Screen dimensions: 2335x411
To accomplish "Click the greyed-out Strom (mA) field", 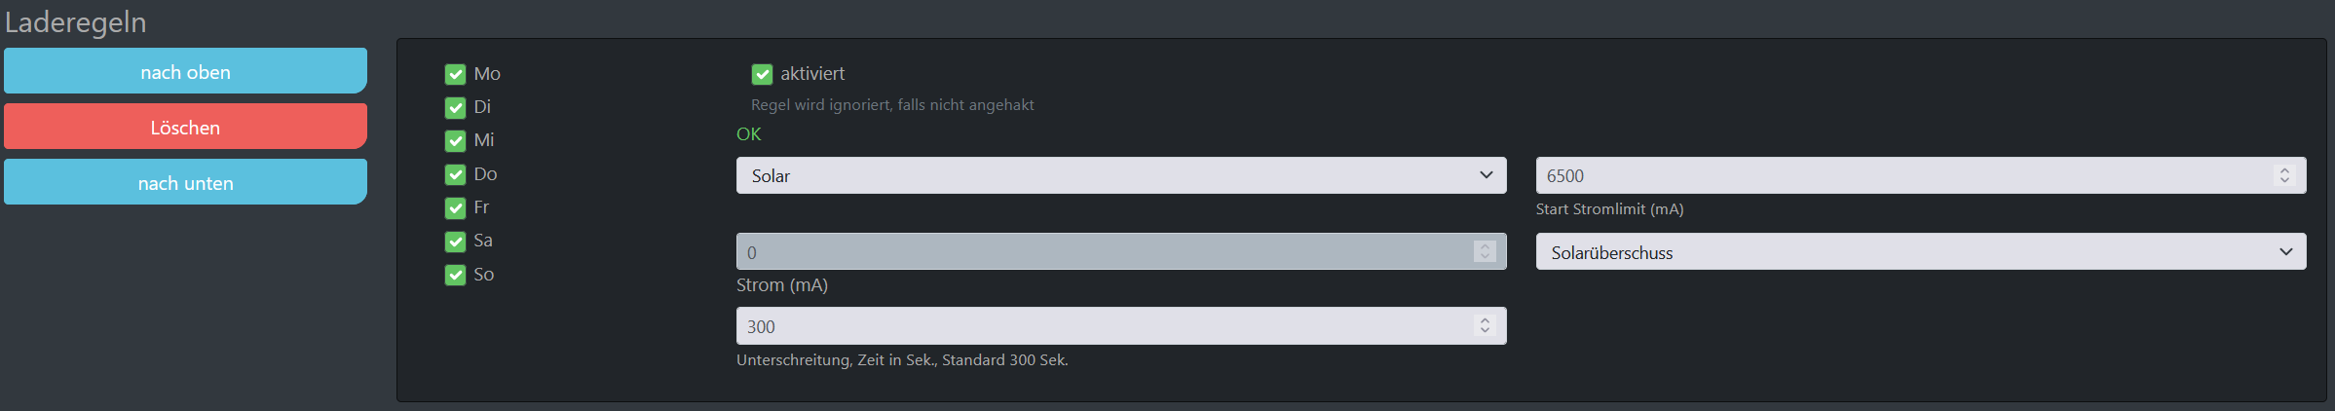I will [x=1101, y=251].
